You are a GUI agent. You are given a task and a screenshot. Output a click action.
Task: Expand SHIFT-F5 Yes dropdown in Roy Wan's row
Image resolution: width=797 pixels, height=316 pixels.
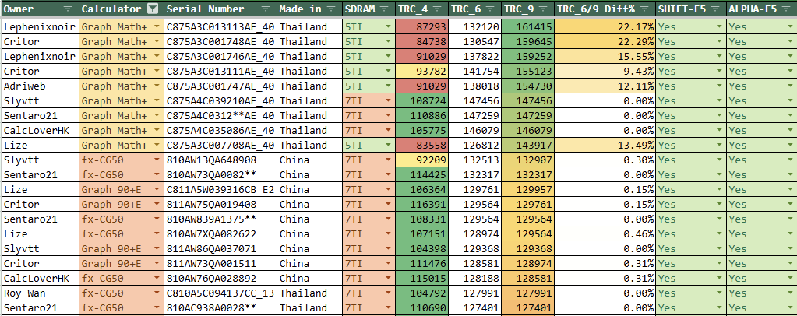(718, 293)
